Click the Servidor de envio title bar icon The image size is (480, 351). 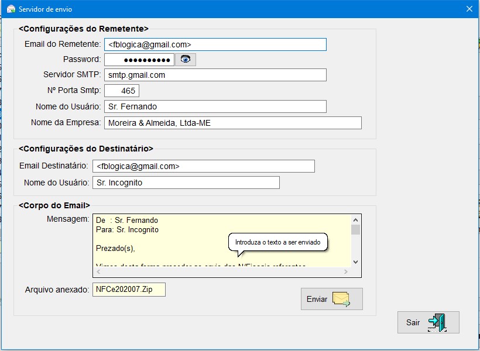coord(11,9)
